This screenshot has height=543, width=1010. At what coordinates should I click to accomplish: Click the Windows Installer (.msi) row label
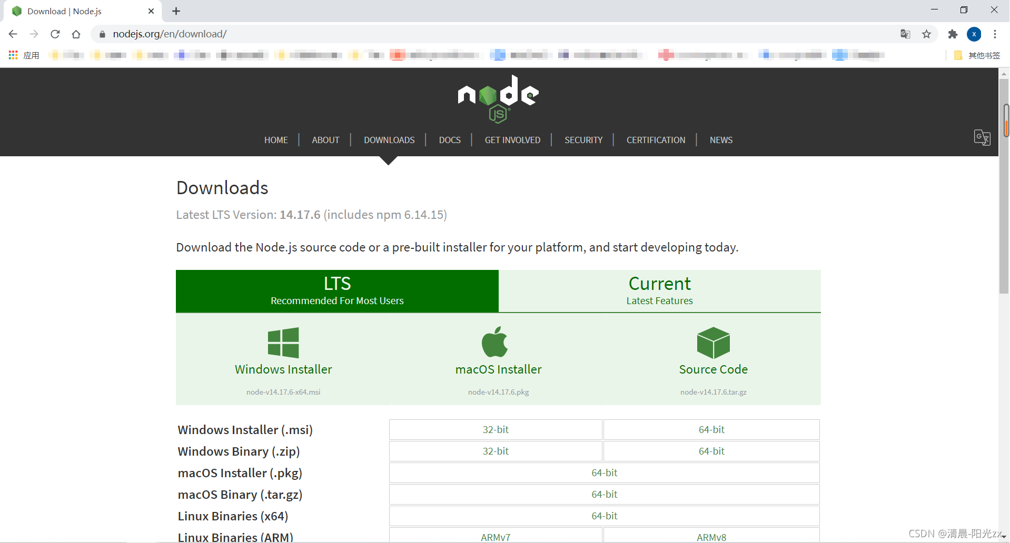(245, 430)
